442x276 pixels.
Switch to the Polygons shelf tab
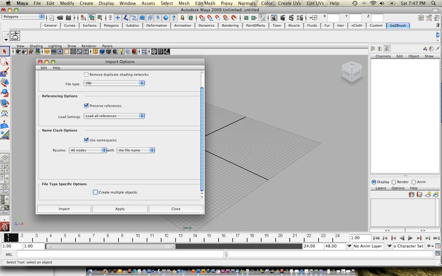tap(112, 25)
